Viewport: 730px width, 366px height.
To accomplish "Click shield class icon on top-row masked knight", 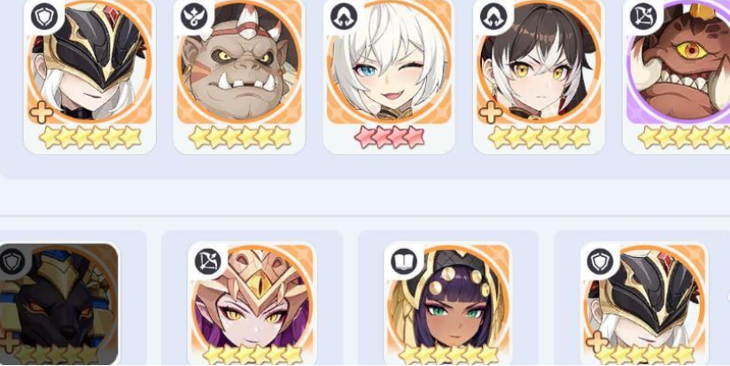I will click(x=44, y=17).
